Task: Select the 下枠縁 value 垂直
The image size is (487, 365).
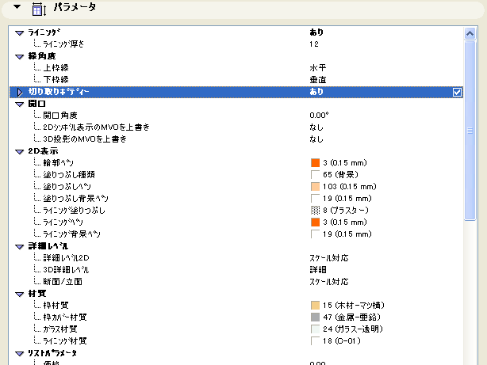Action: [318, 80]
